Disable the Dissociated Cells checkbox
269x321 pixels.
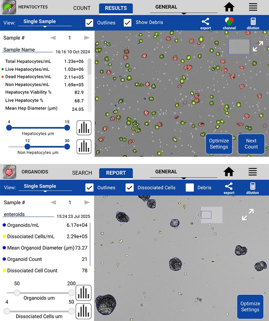click(129, 188)
